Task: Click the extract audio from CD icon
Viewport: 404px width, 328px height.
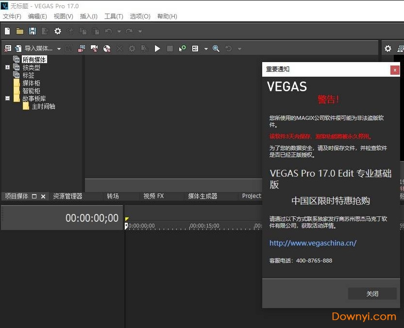Action: point(107,49)
